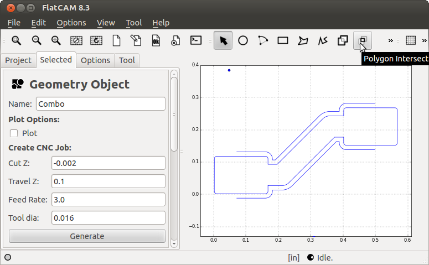Click the Zoom Fit magnifier icon
The image size is (429, 265).
point(16,40)
